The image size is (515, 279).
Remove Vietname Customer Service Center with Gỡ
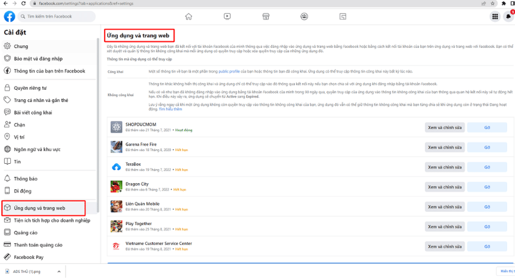(x=487, y=247)
